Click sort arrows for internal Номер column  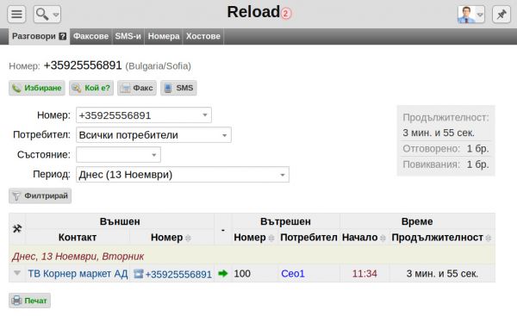coord(271,238)
